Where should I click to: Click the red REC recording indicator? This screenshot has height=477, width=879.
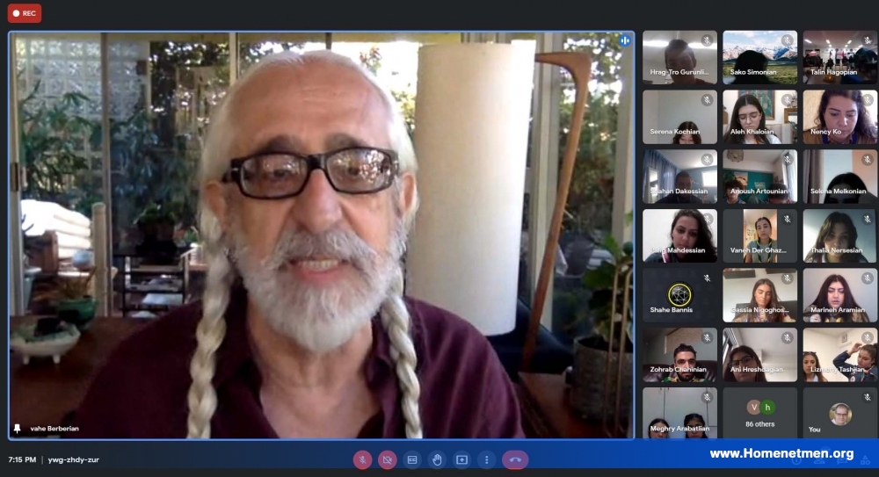click(x=25, y=13)
